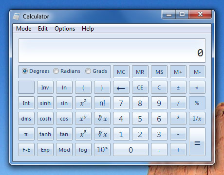Open the Mode menu
Viewport: 224px width, 175px height.
pyautogui.click(x=24, y=29)
